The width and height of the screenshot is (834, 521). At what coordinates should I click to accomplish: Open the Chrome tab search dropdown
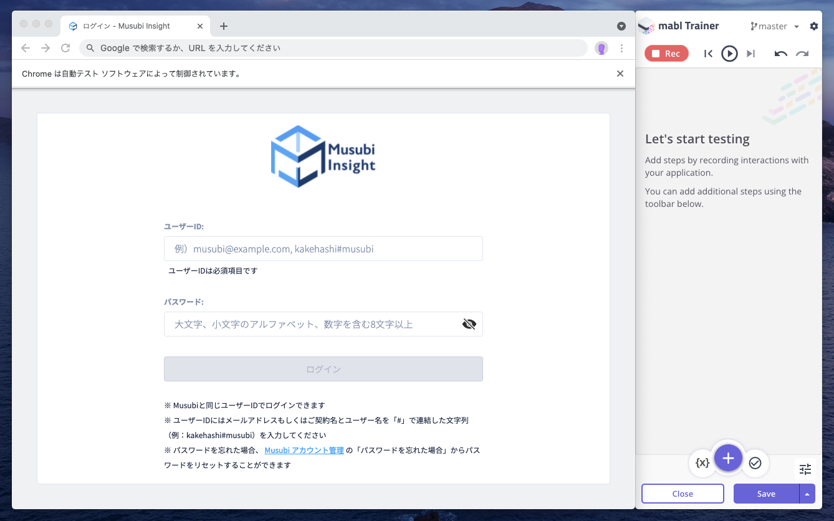click(x=621, y=26)
